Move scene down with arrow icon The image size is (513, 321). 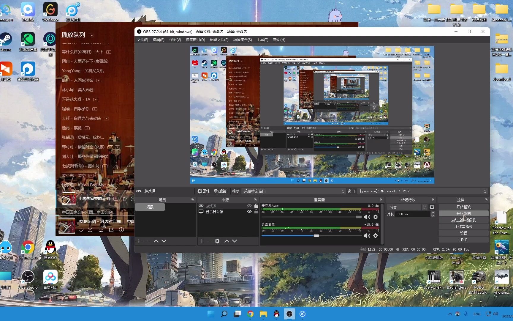point(164,241)
